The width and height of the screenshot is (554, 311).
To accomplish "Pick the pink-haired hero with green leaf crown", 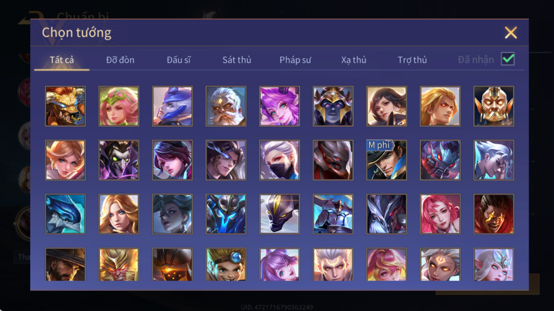I will pos(119,106).
